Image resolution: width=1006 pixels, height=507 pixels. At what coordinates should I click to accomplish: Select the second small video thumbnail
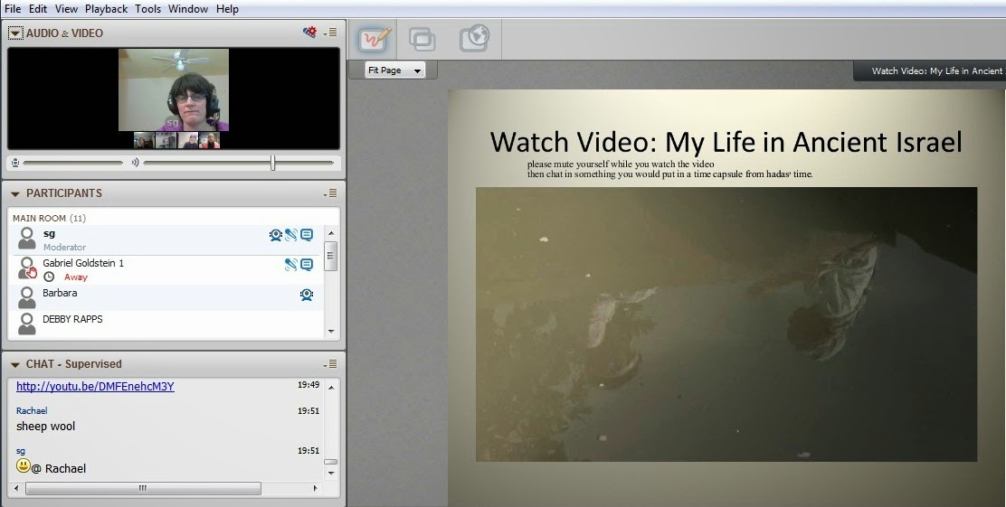tap(166, 140)
